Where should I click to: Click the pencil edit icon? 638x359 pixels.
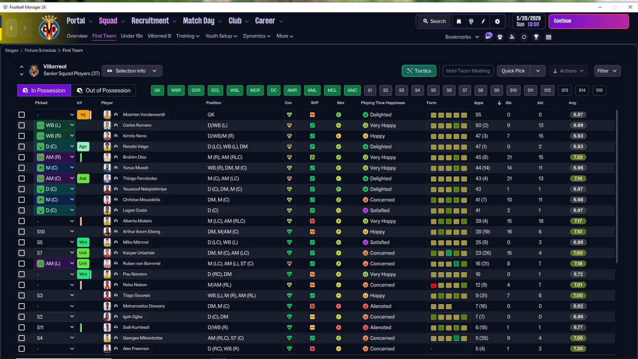pos(483,21)
